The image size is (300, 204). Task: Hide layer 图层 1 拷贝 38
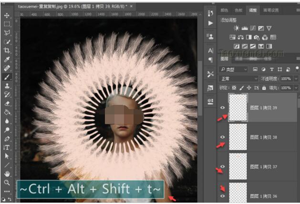tap(222, 137)
